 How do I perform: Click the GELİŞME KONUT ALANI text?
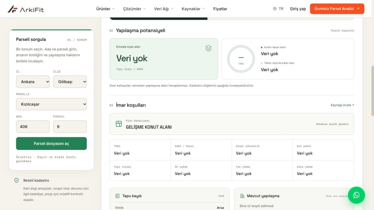(149, 127)
